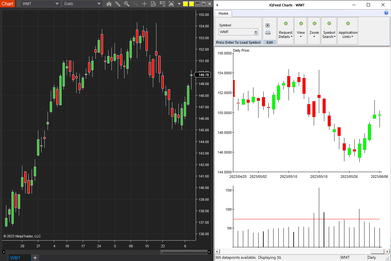Click left arrow of IQFeed chart scrollbar
Viewport: 391px width, 261px height.
pyautogui.click(x=217, y=251)
